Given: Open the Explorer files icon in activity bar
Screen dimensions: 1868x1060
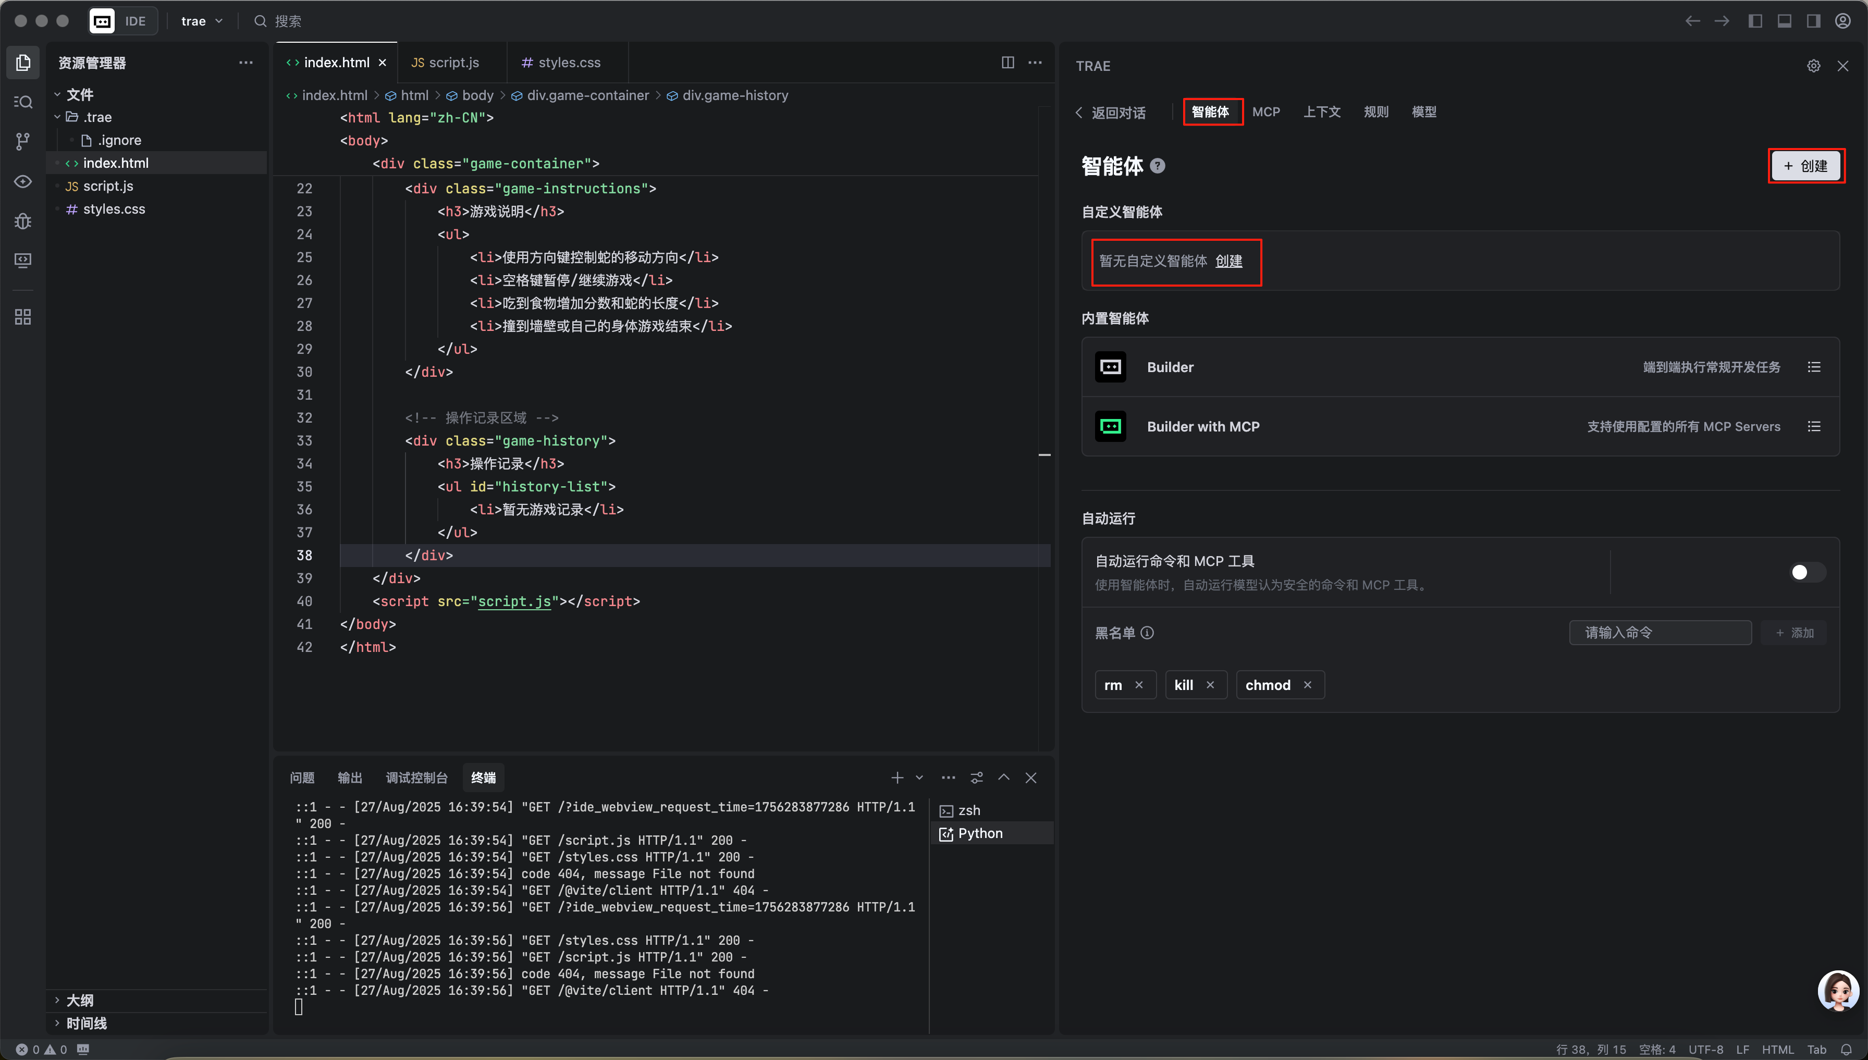Looking at the screenshot, I should 22,63.
